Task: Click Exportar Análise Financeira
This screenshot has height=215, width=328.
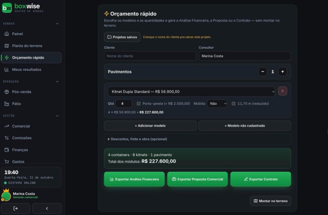Action: click(134, 179)
